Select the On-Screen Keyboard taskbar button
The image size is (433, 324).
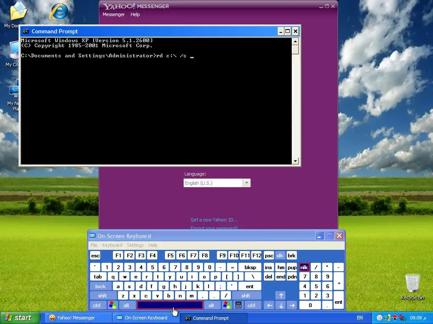(146, 318)
